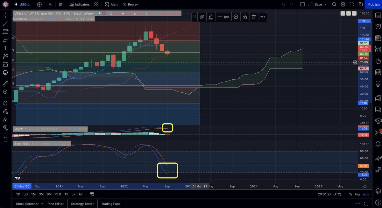
Task: Toggle hide all drawings eye icon
Action: [x=5, y=128]
